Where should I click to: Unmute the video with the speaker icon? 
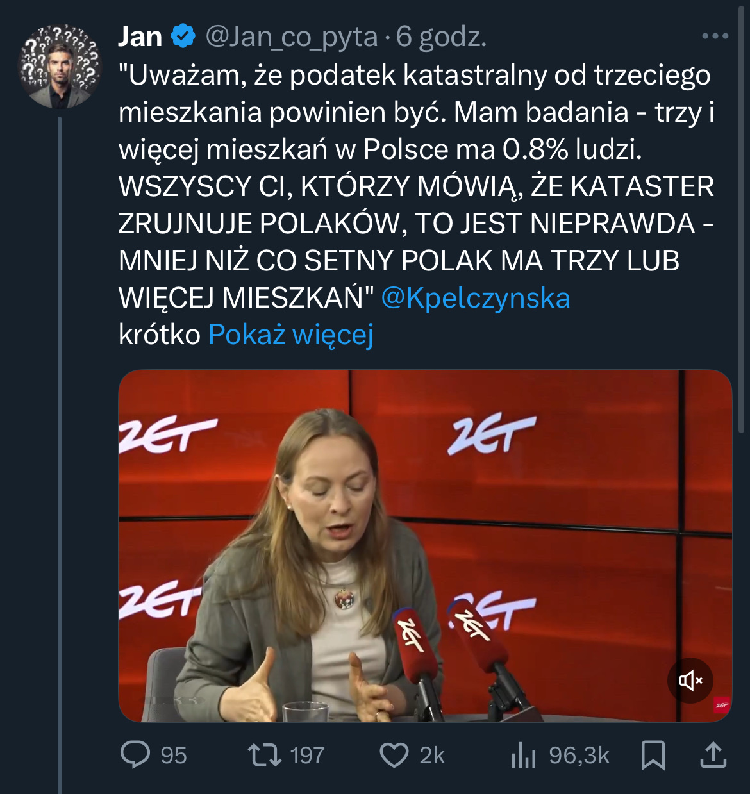point(690,680)
